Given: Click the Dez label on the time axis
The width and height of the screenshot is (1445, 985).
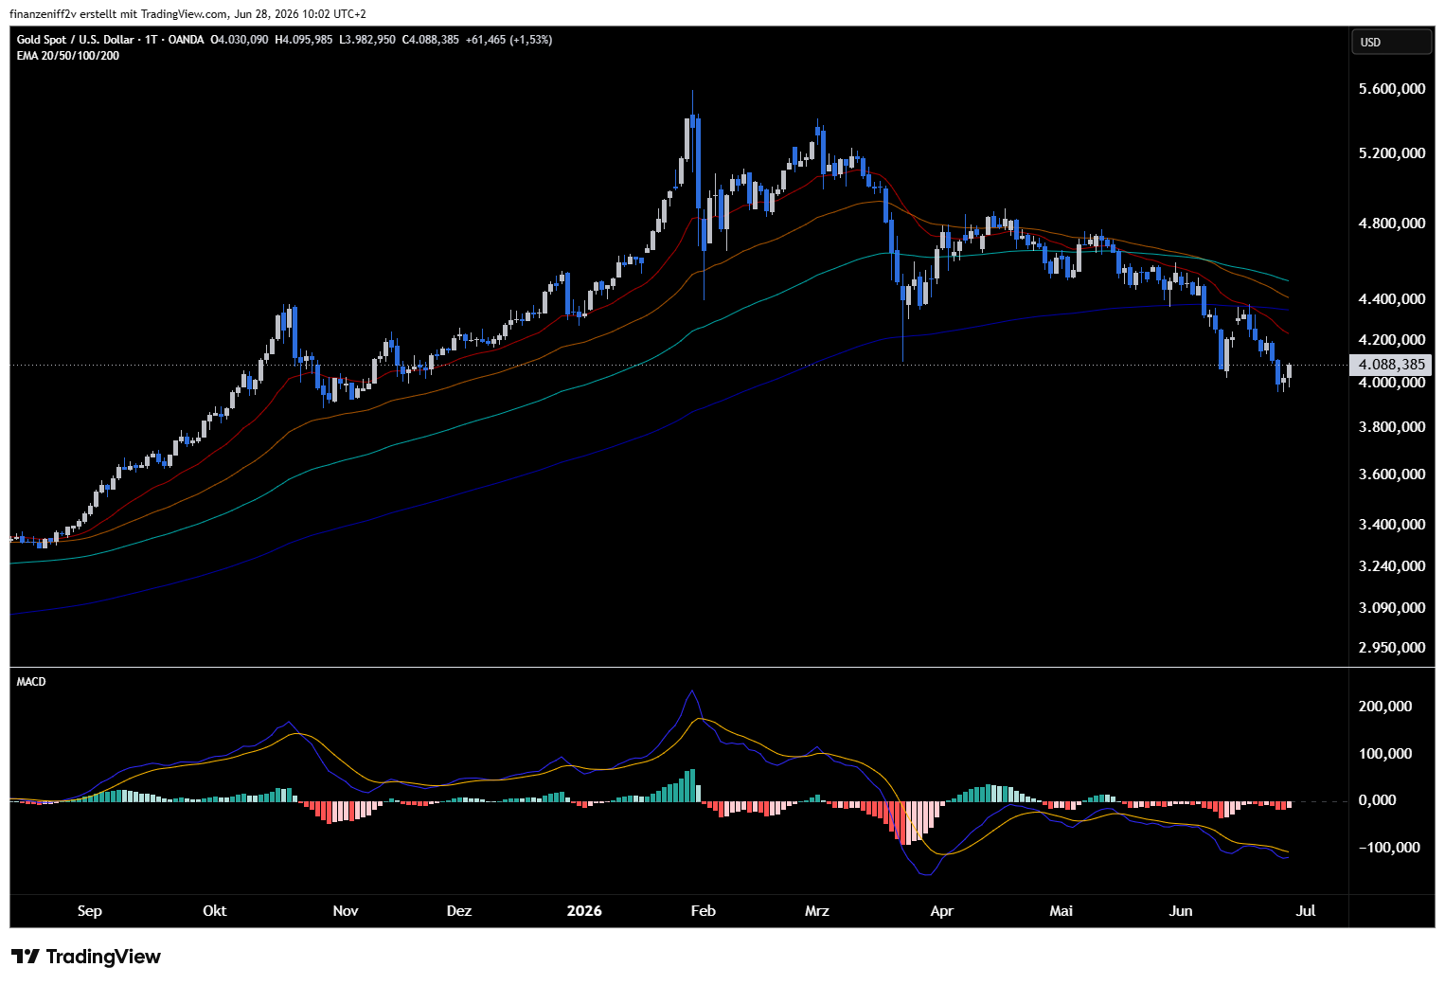Looking at the screenshot, I should pyautogui.click(x=459, y=911).
